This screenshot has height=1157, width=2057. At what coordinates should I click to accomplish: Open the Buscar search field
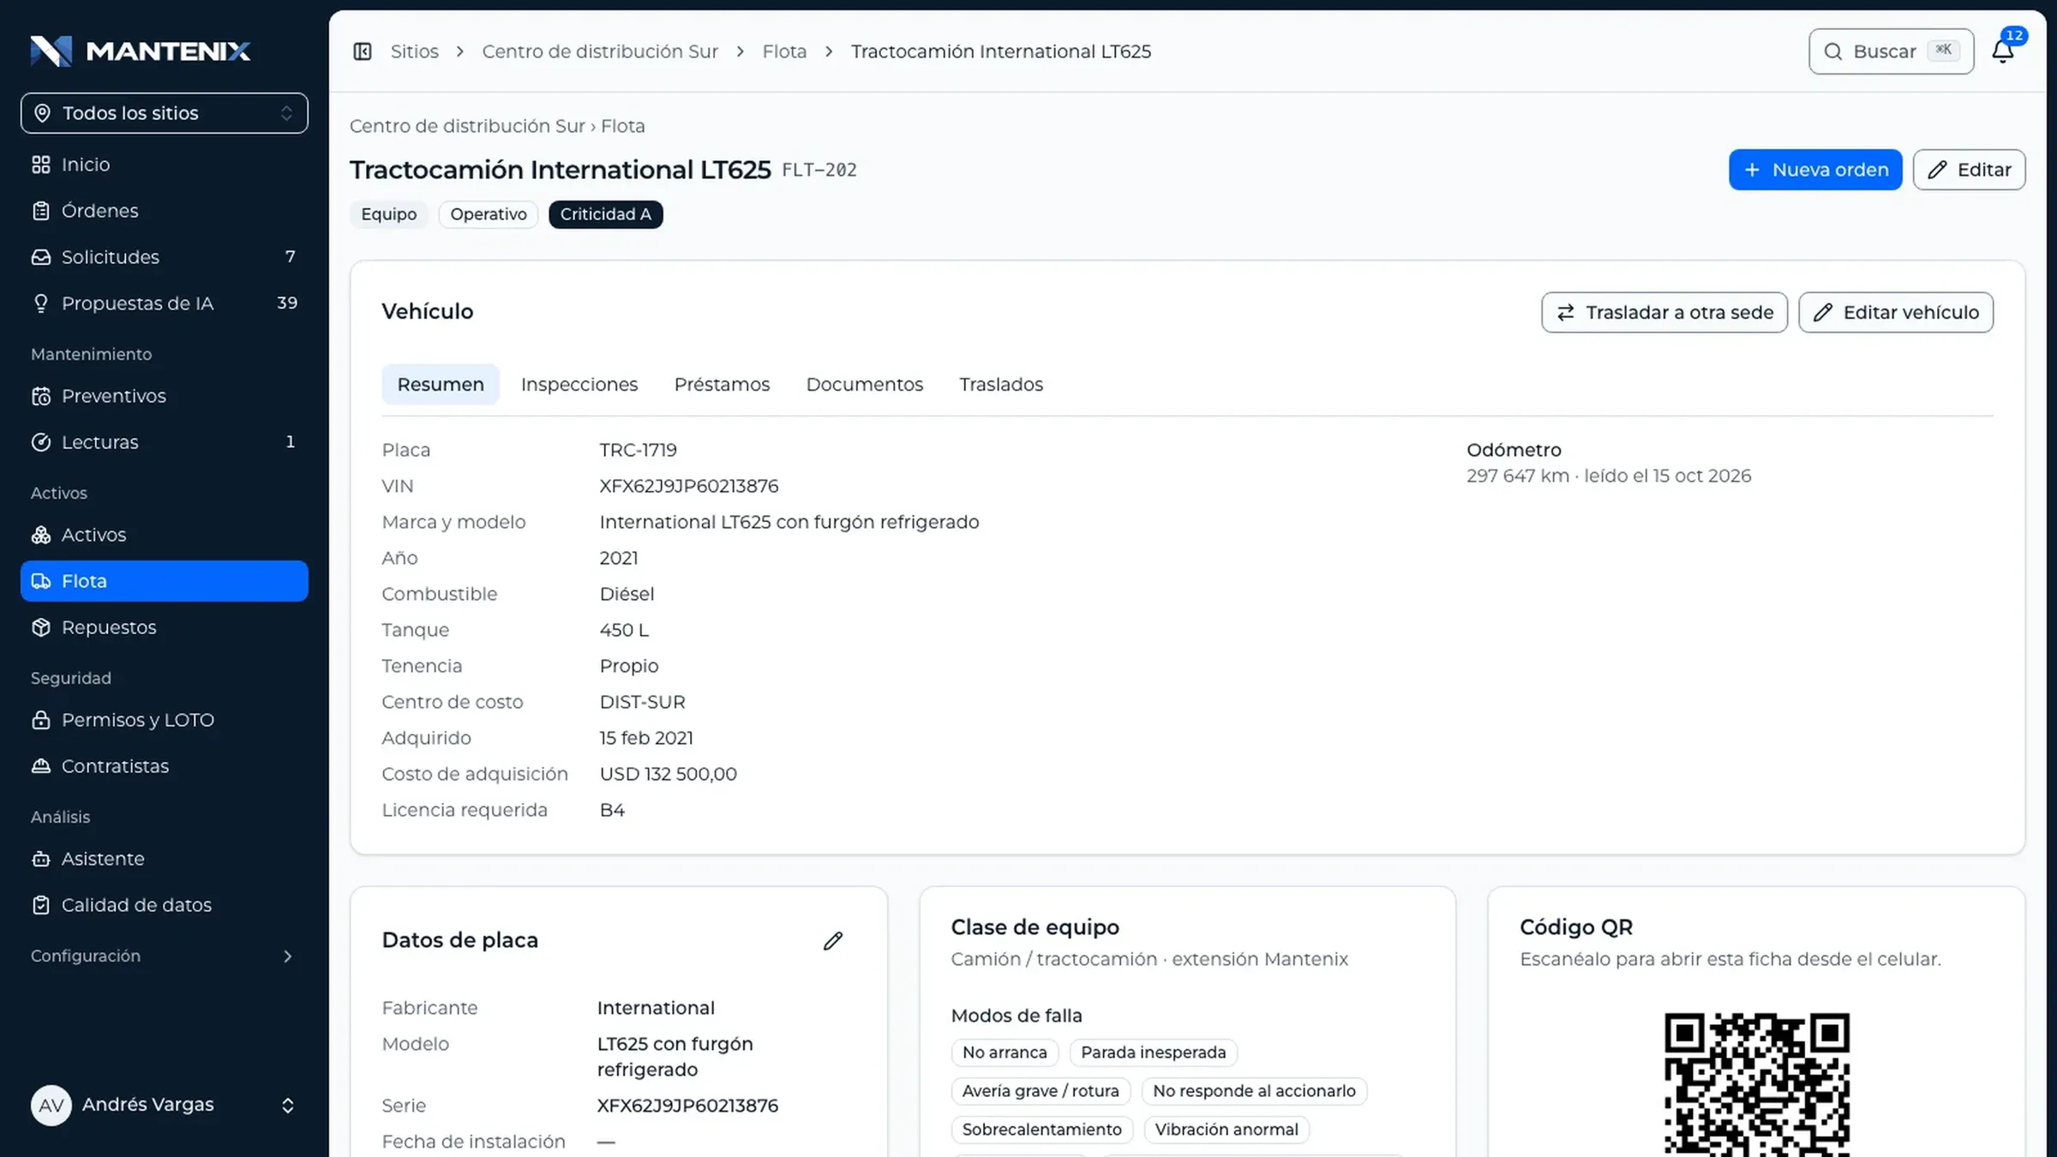[1892, 51]
